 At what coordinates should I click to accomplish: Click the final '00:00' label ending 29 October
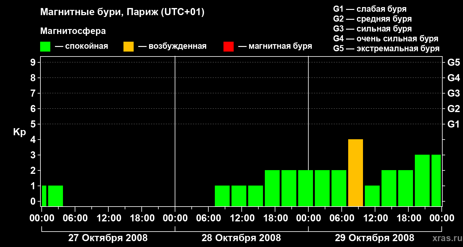click(442, 218)
